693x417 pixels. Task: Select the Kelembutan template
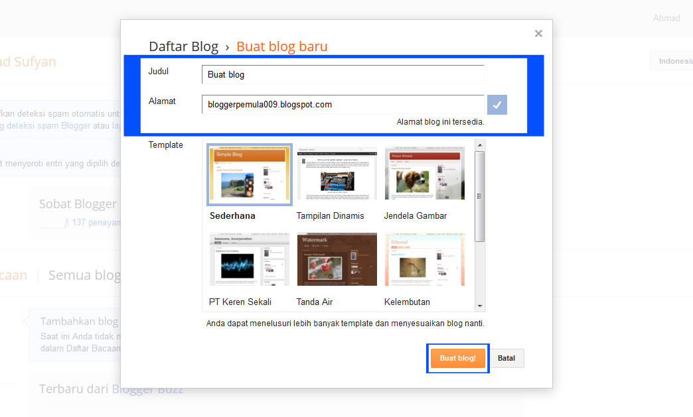[424, 259]
